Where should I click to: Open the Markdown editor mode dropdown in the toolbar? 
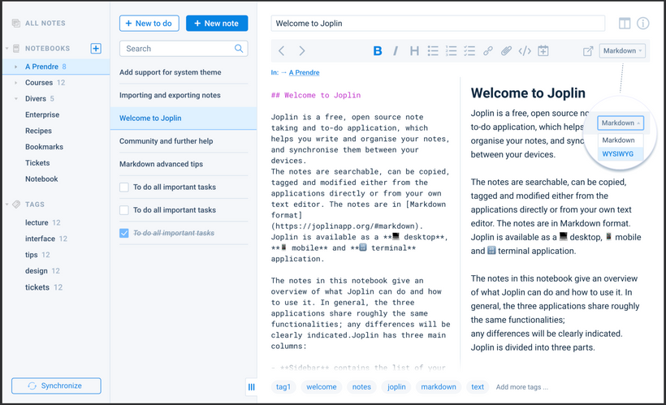click(x=622, y=50)
